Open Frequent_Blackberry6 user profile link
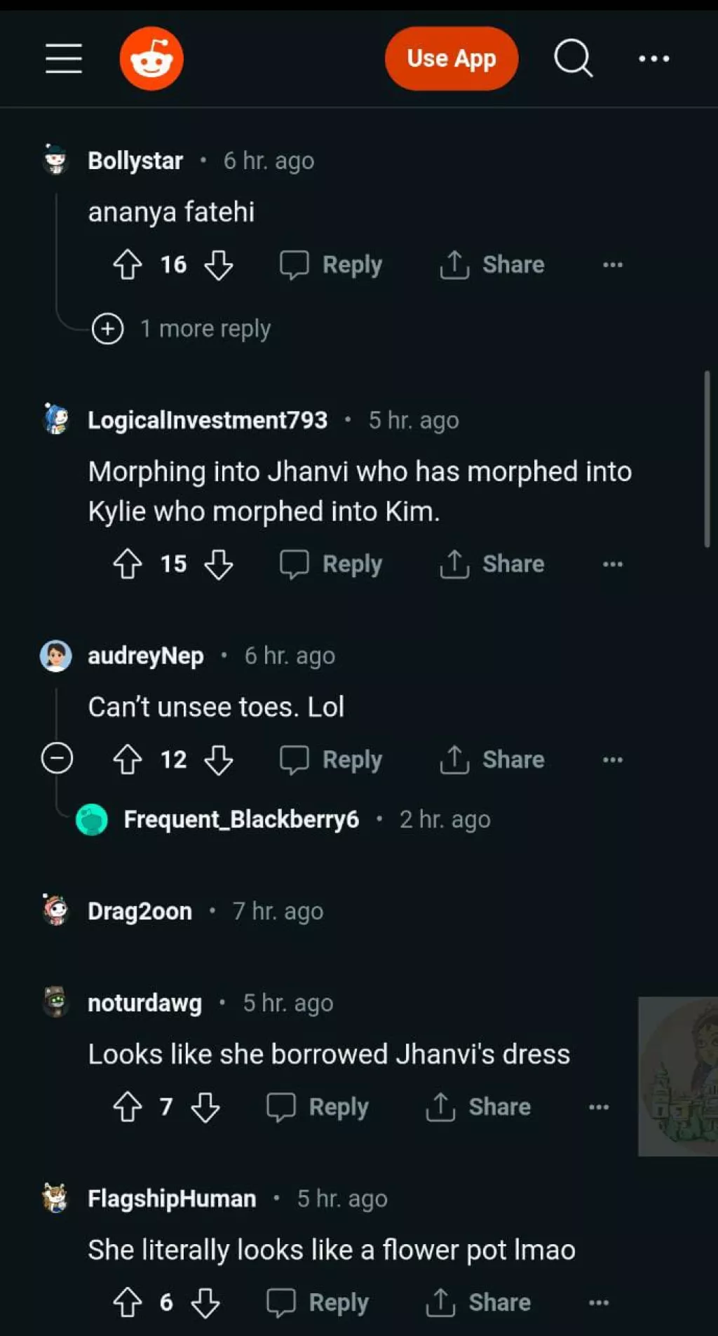This screenshot has width=718, height=1336. tap(241, 820)
